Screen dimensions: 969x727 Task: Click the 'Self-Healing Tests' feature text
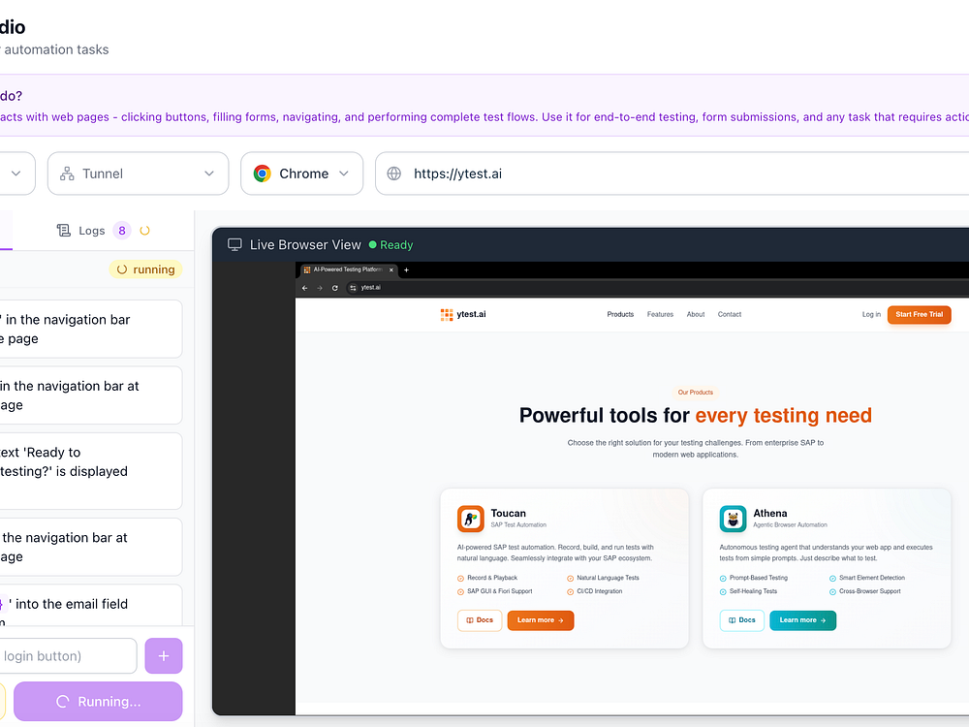point(753,591)
